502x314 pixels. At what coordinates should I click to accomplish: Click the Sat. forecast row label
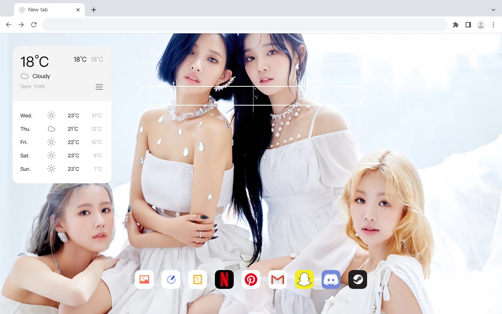(x=25, y=155)
